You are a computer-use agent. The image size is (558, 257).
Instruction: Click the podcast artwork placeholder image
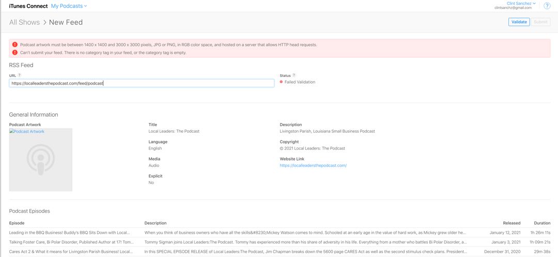click(41, 159)
